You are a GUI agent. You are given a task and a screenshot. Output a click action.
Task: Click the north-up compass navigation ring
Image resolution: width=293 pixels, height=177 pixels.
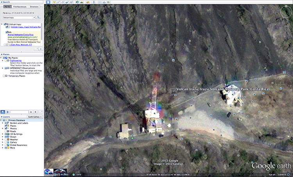[x=286, y=11]
